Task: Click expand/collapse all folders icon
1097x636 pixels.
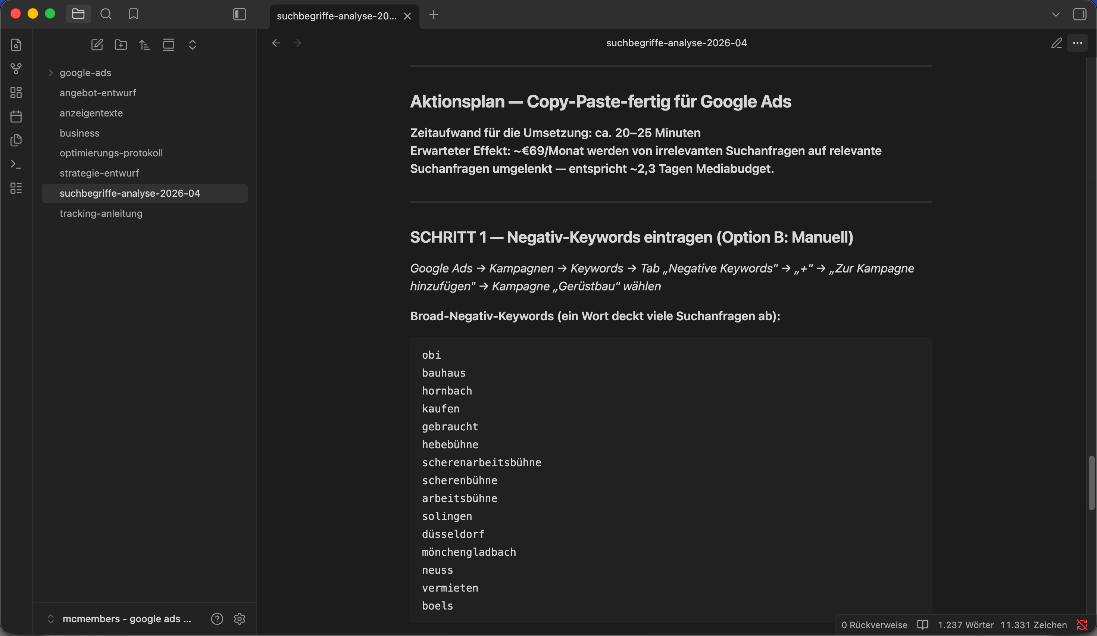Action: click(193, 44)
